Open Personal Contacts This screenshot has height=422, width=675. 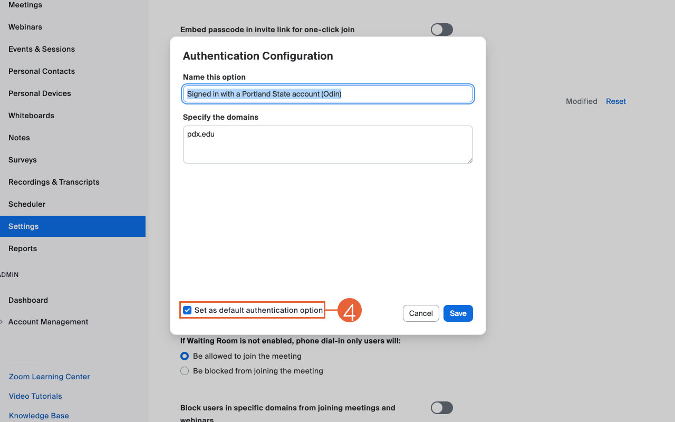pyautogui.click(x=41, y=71)
